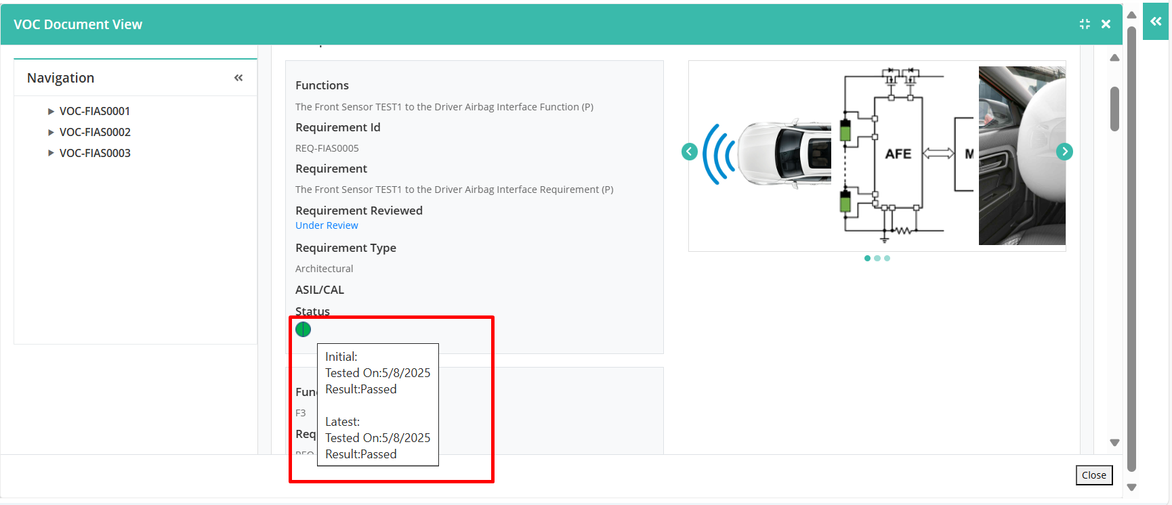Click the F3 function value

(x=301, y=413)
